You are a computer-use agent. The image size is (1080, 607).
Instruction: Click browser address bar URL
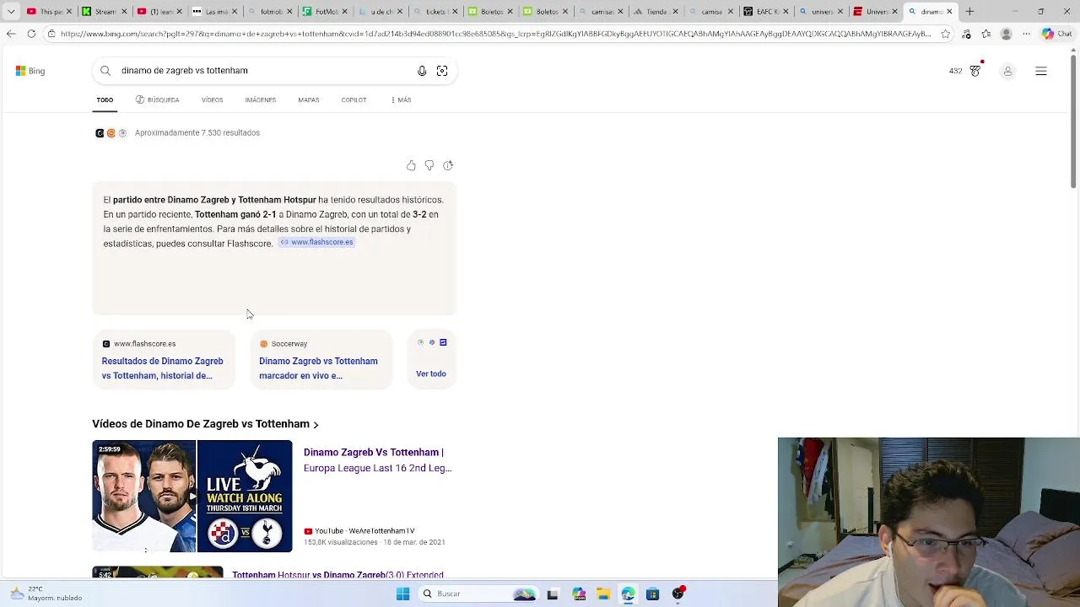coord(496,34)
